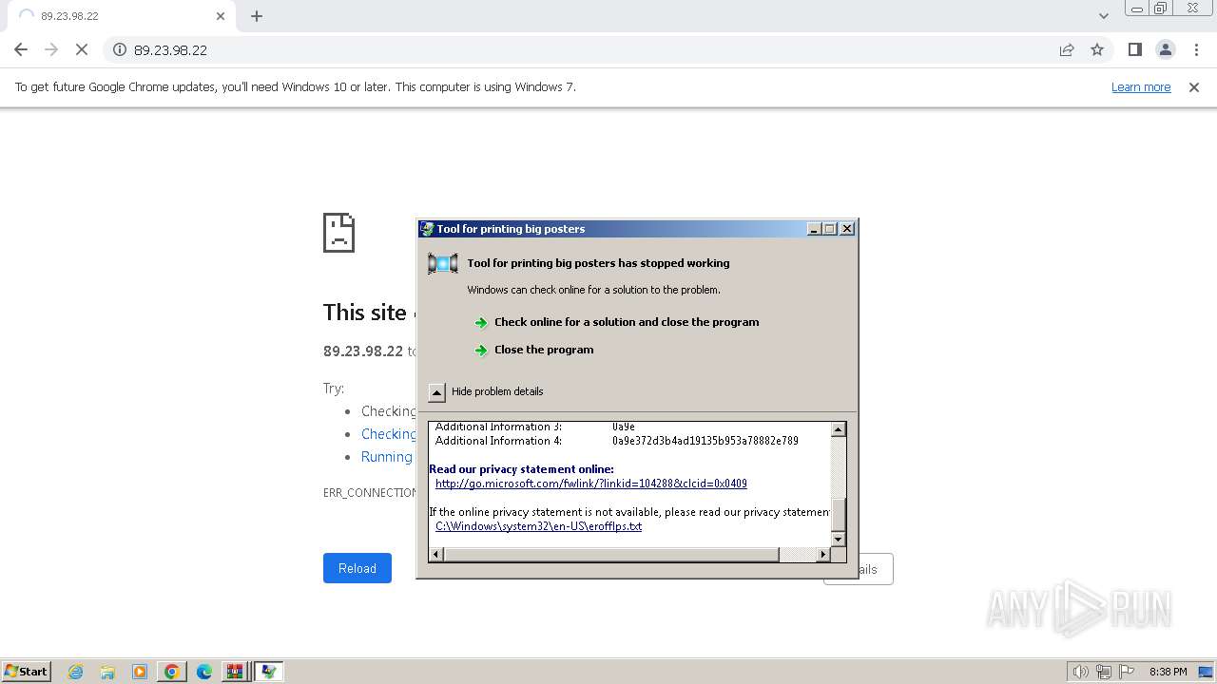1217x684 pixels.
Task: Click the details pane's vertical scroll up arrow
Action: click(838, 429)
